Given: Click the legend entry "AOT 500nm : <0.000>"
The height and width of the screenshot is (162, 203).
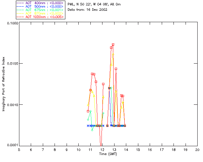Looking at the screenshot, I should click(x=40, y=6).
